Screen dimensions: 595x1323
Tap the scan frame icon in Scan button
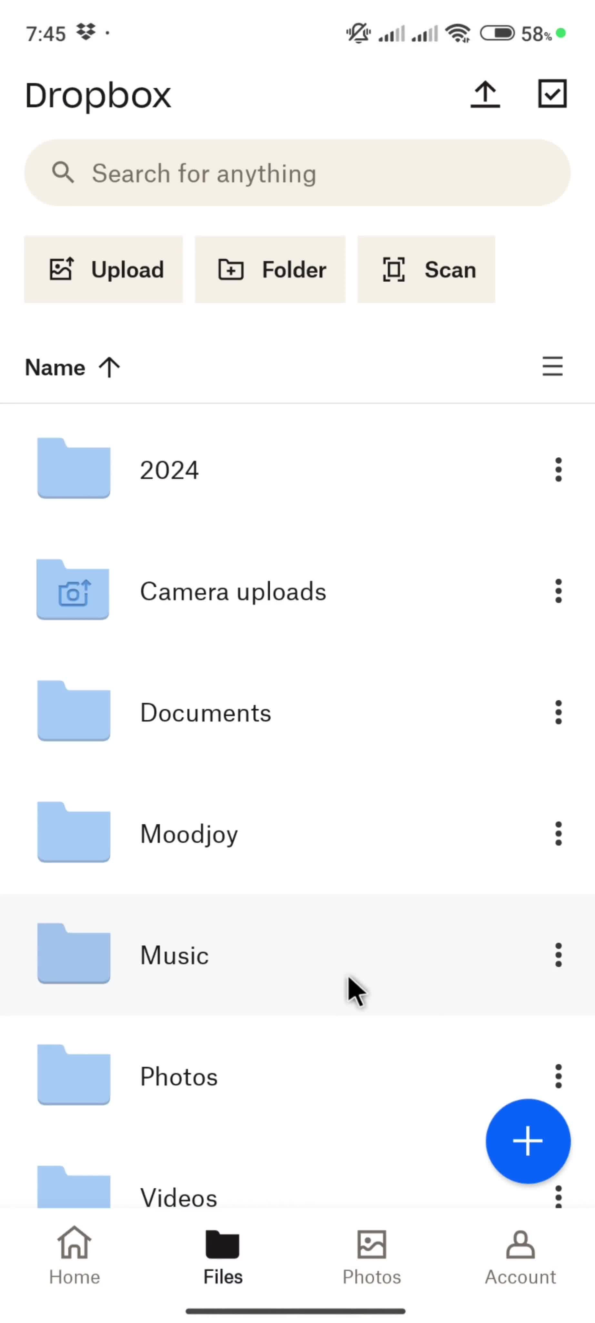pos(393,270)
